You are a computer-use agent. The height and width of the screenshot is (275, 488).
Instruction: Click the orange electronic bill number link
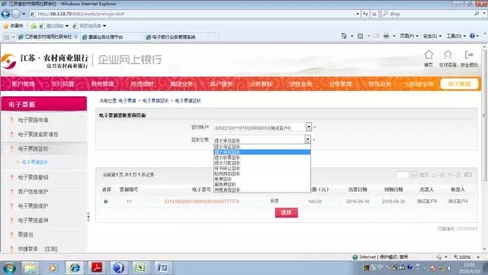[201, 202]
